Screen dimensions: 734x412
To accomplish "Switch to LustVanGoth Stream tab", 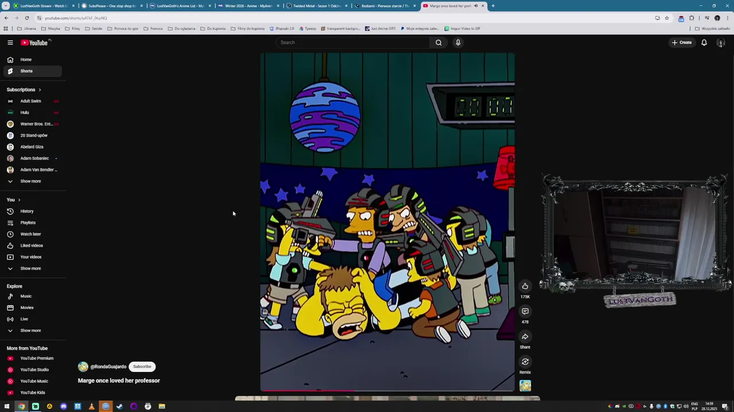I will [x=44, y=6].
